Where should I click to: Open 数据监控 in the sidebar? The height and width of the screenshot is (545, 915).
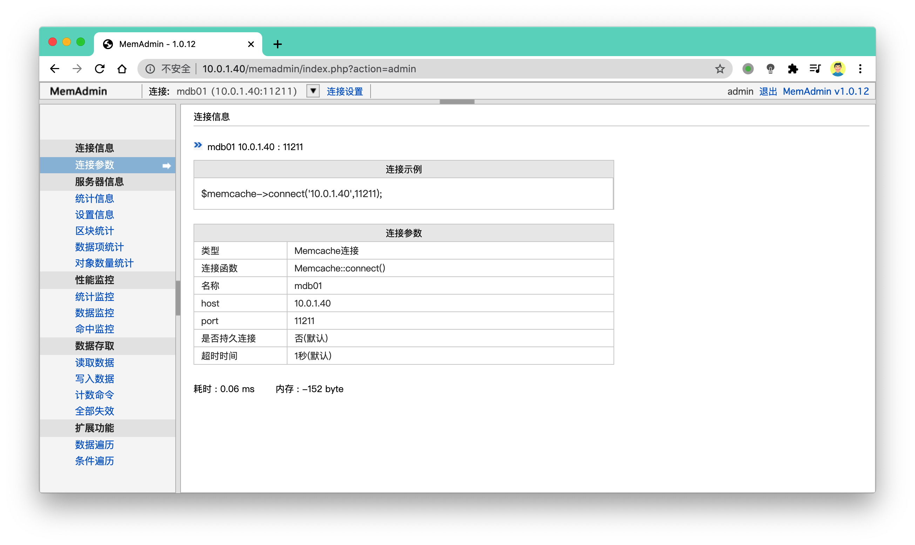(94, 313)
